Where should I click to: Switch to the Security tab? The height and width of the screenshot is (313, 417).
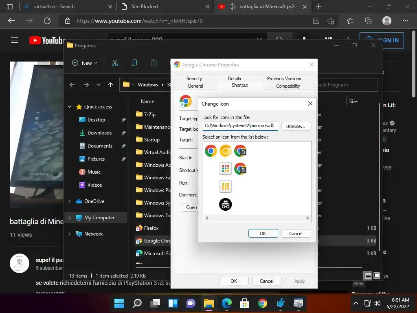[194, 79]
